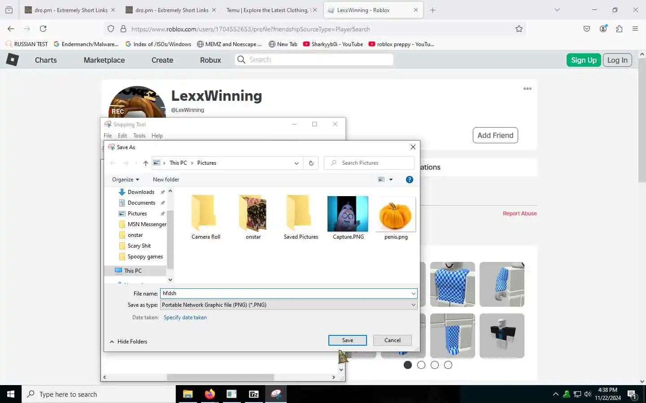
Task: Open Snipping Tool File menu
Action: point(108,136)
